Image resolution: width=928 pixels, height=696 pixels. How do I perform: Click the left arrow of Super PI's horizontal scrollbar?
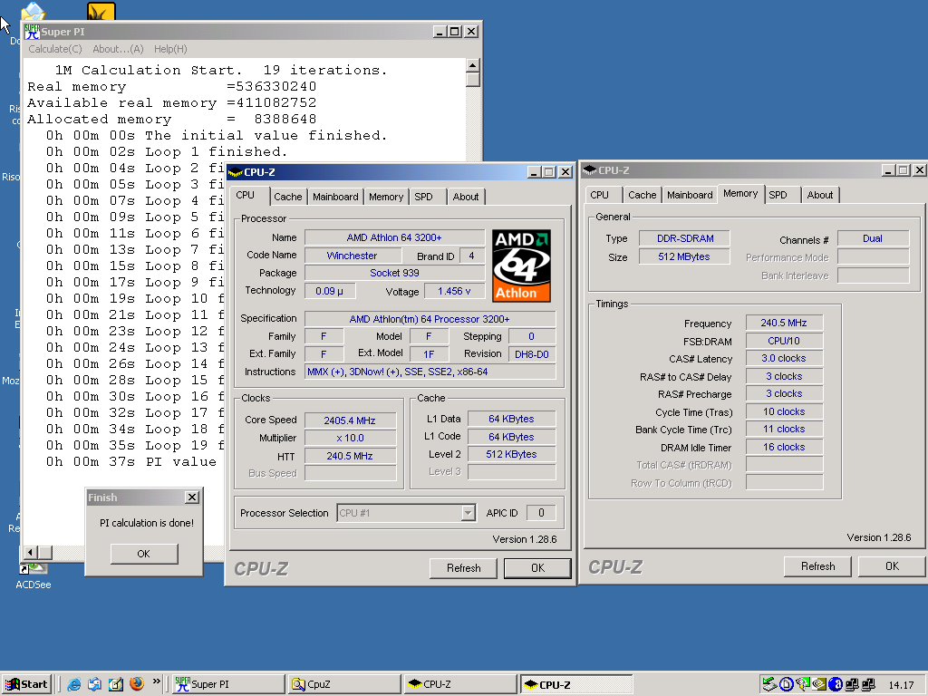pyautogui.click(x=31, y=552)
